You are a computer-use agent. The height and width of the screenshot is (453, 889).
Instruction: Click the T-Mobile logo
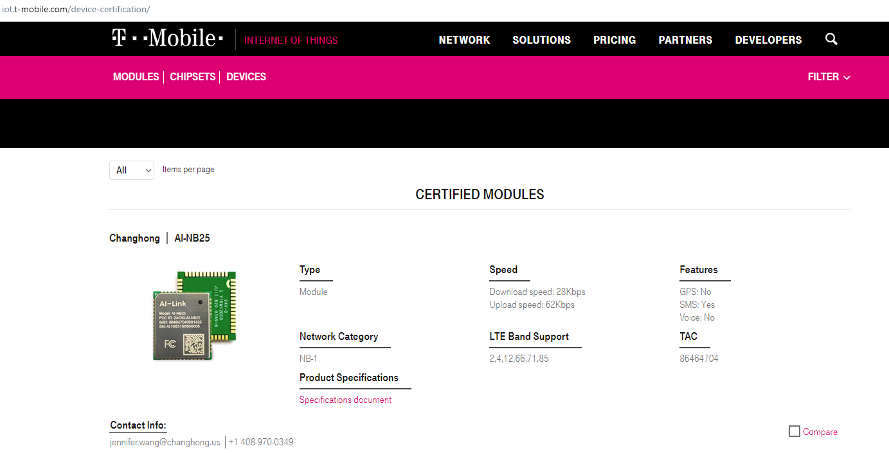click(168, 39)
